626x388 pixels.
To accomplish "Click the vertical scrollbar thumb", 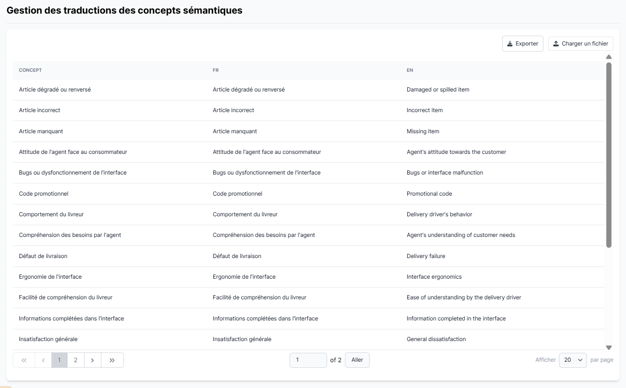I will point(609,155).
